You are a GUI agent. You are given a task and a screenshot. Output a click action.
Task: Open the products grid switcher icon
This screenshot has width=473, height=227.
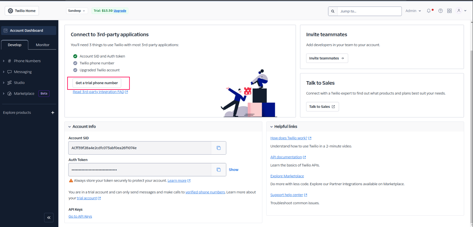click(450, 11)
